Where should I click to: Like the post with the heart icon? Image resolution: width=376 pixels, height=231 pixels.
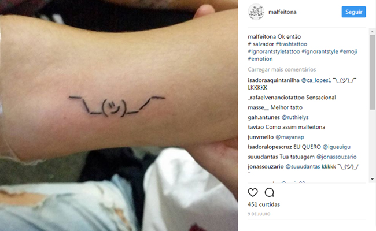253,192
